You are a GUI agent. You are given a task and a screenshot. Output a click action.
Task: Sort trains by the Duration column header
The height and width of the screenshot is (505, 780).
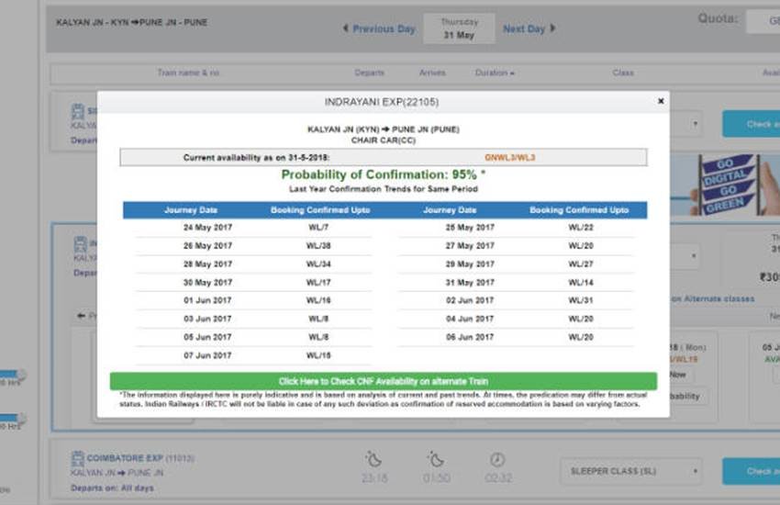(494, 73)
